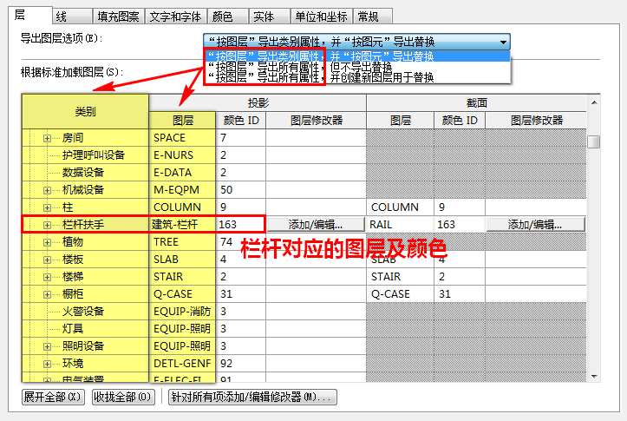Screen dimensions: 627x421
Task: Select the 火警设备 row
Action: pyautogui.click(x=85, y=312)
